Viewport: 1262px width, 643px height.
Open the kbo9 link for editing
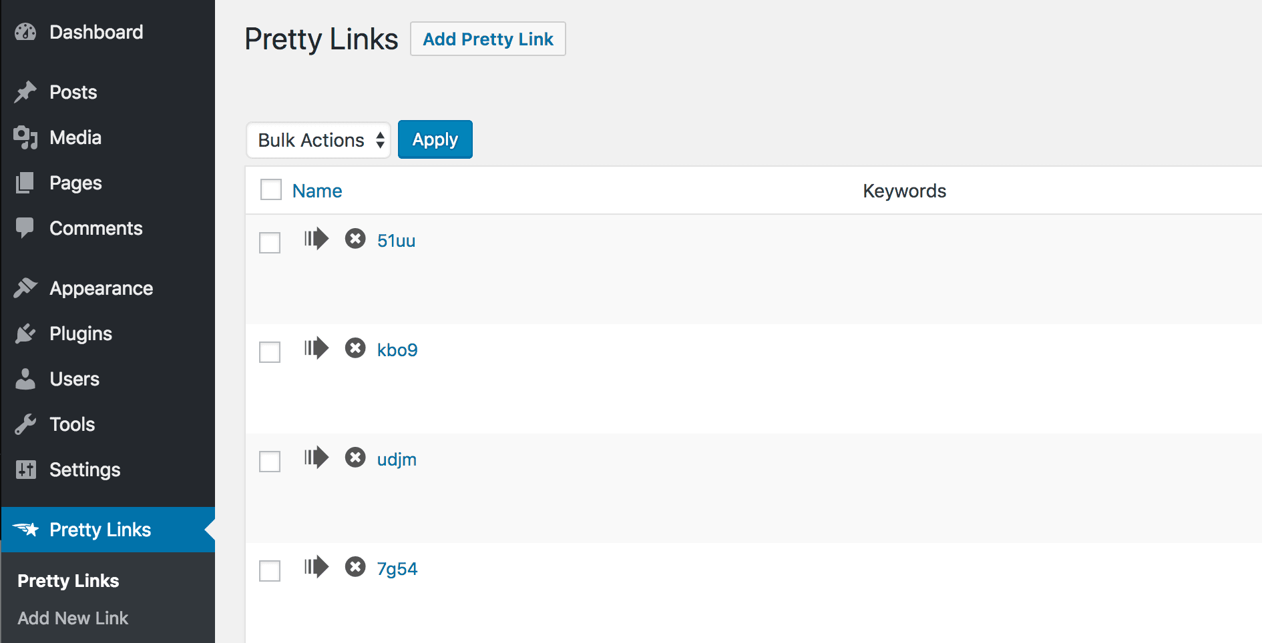(397, 348)
